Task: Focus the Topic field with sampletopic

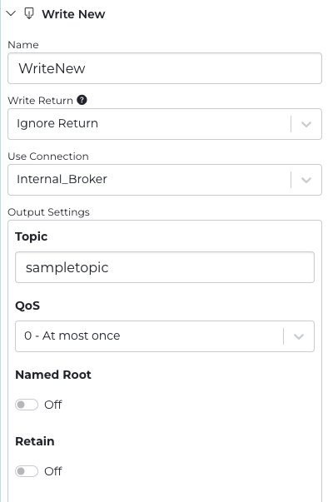Action: coord(165,267)
